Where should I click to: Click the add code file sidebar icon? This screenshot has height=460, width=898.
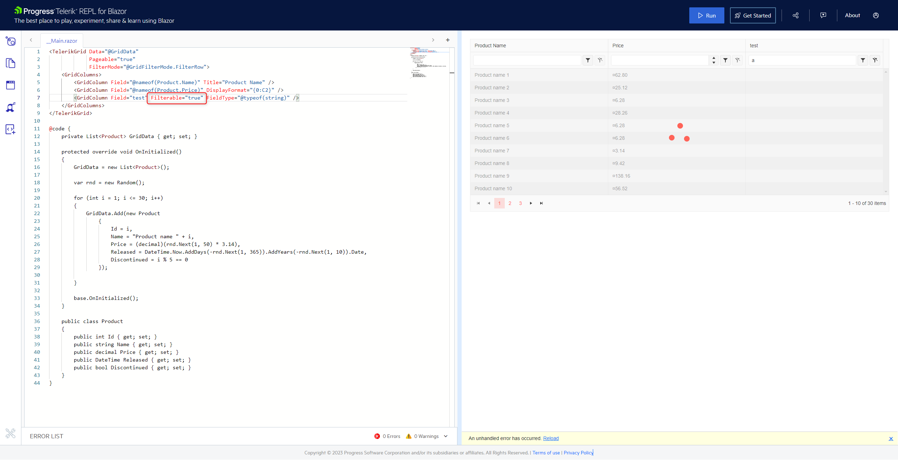[x=11, y=129]
